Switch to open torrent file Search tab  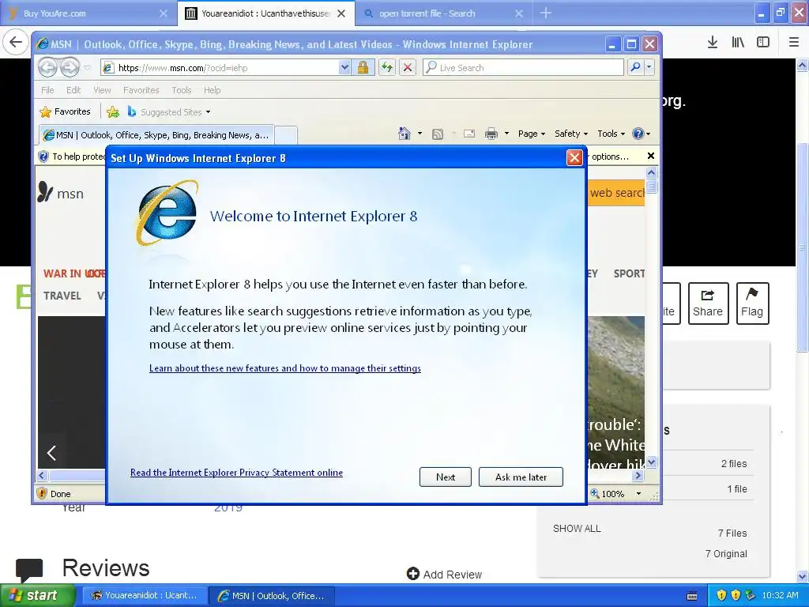click(444, 13)
